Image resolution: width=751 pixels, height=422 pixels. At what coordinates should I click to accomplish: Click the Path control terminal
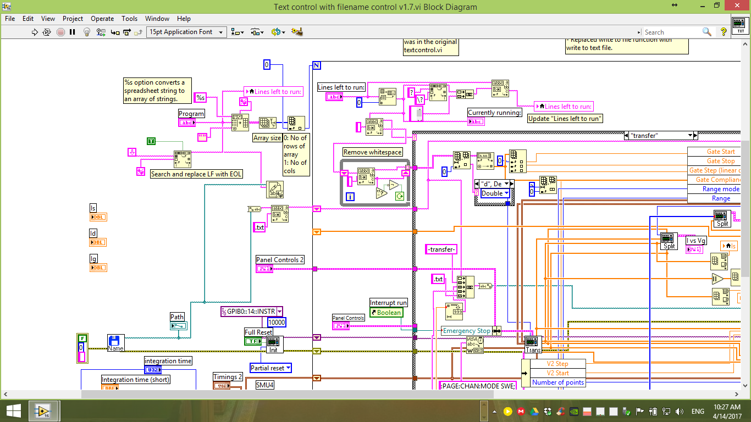point(179,326)
